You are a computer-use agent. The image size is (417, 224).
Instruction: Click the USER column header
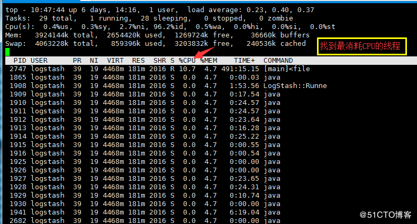pyautogui.click(x=39, y=61)
